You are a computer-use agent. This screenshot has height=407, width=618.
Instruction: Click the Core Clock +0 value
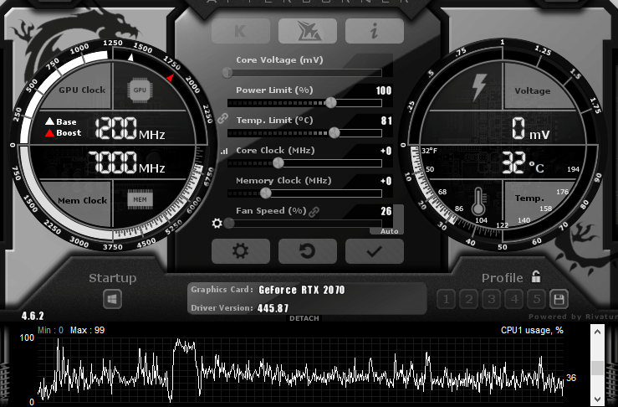[x=386, y=151]
